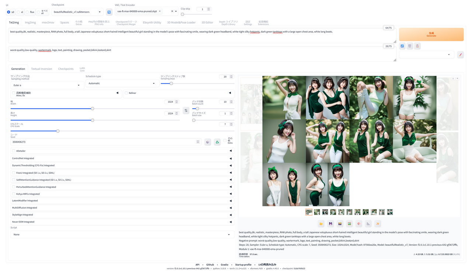Open the image output folder icon below gallery
Screen dimensions: 472x273
click(x=321, y=223)
